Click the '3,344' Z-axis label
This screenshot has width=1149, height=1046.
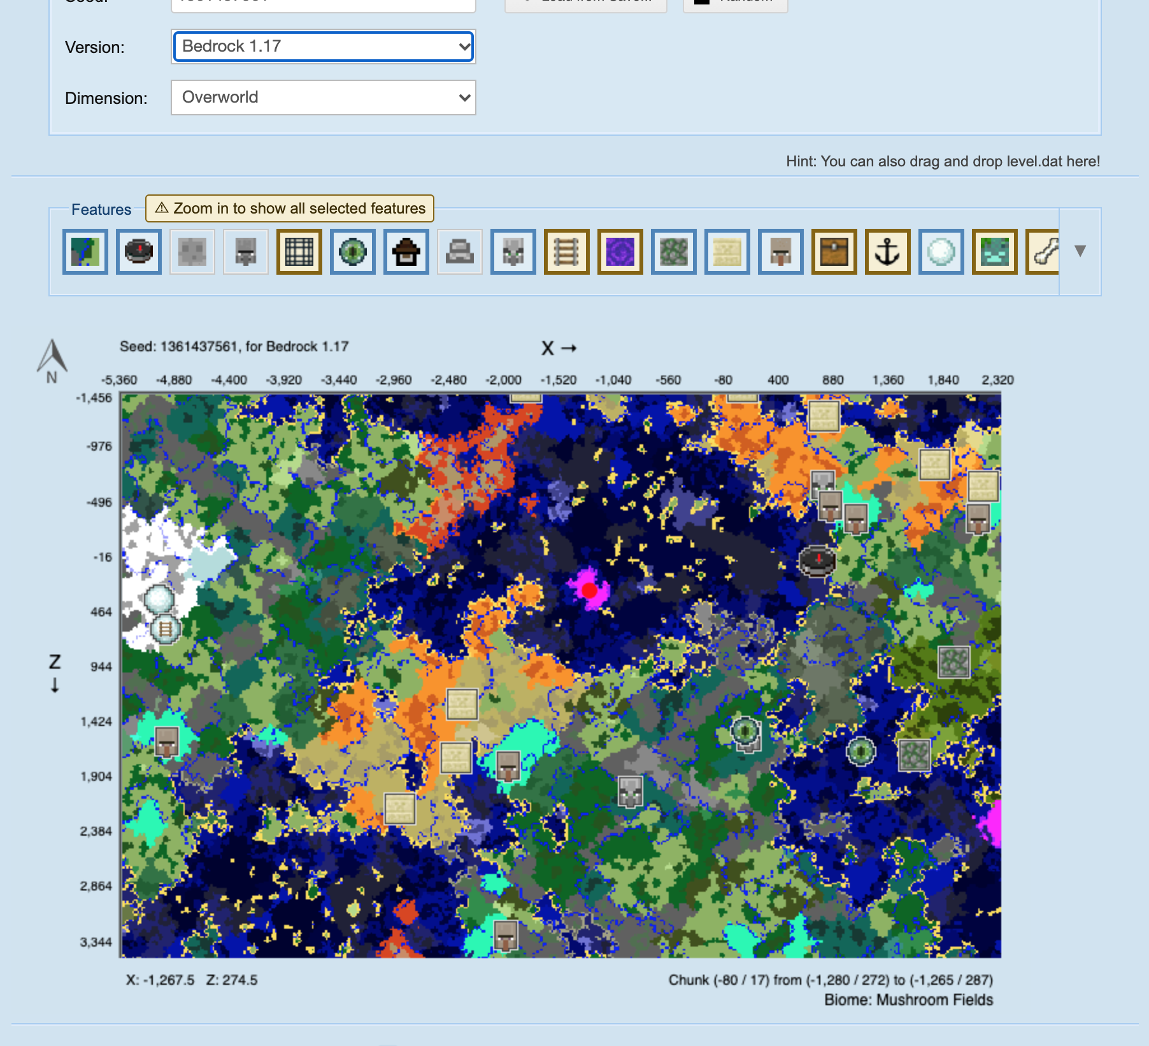(x=96, y=942)
